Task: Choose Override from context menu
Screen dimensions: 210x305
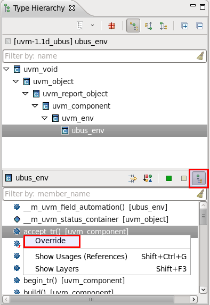Action: 107,241
